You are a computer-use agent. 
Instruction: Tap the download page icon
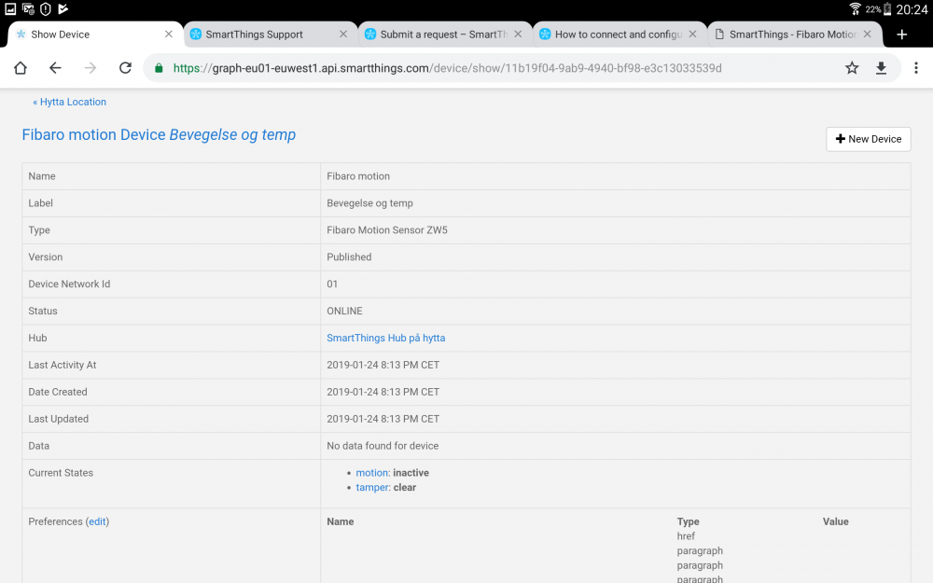881,68
